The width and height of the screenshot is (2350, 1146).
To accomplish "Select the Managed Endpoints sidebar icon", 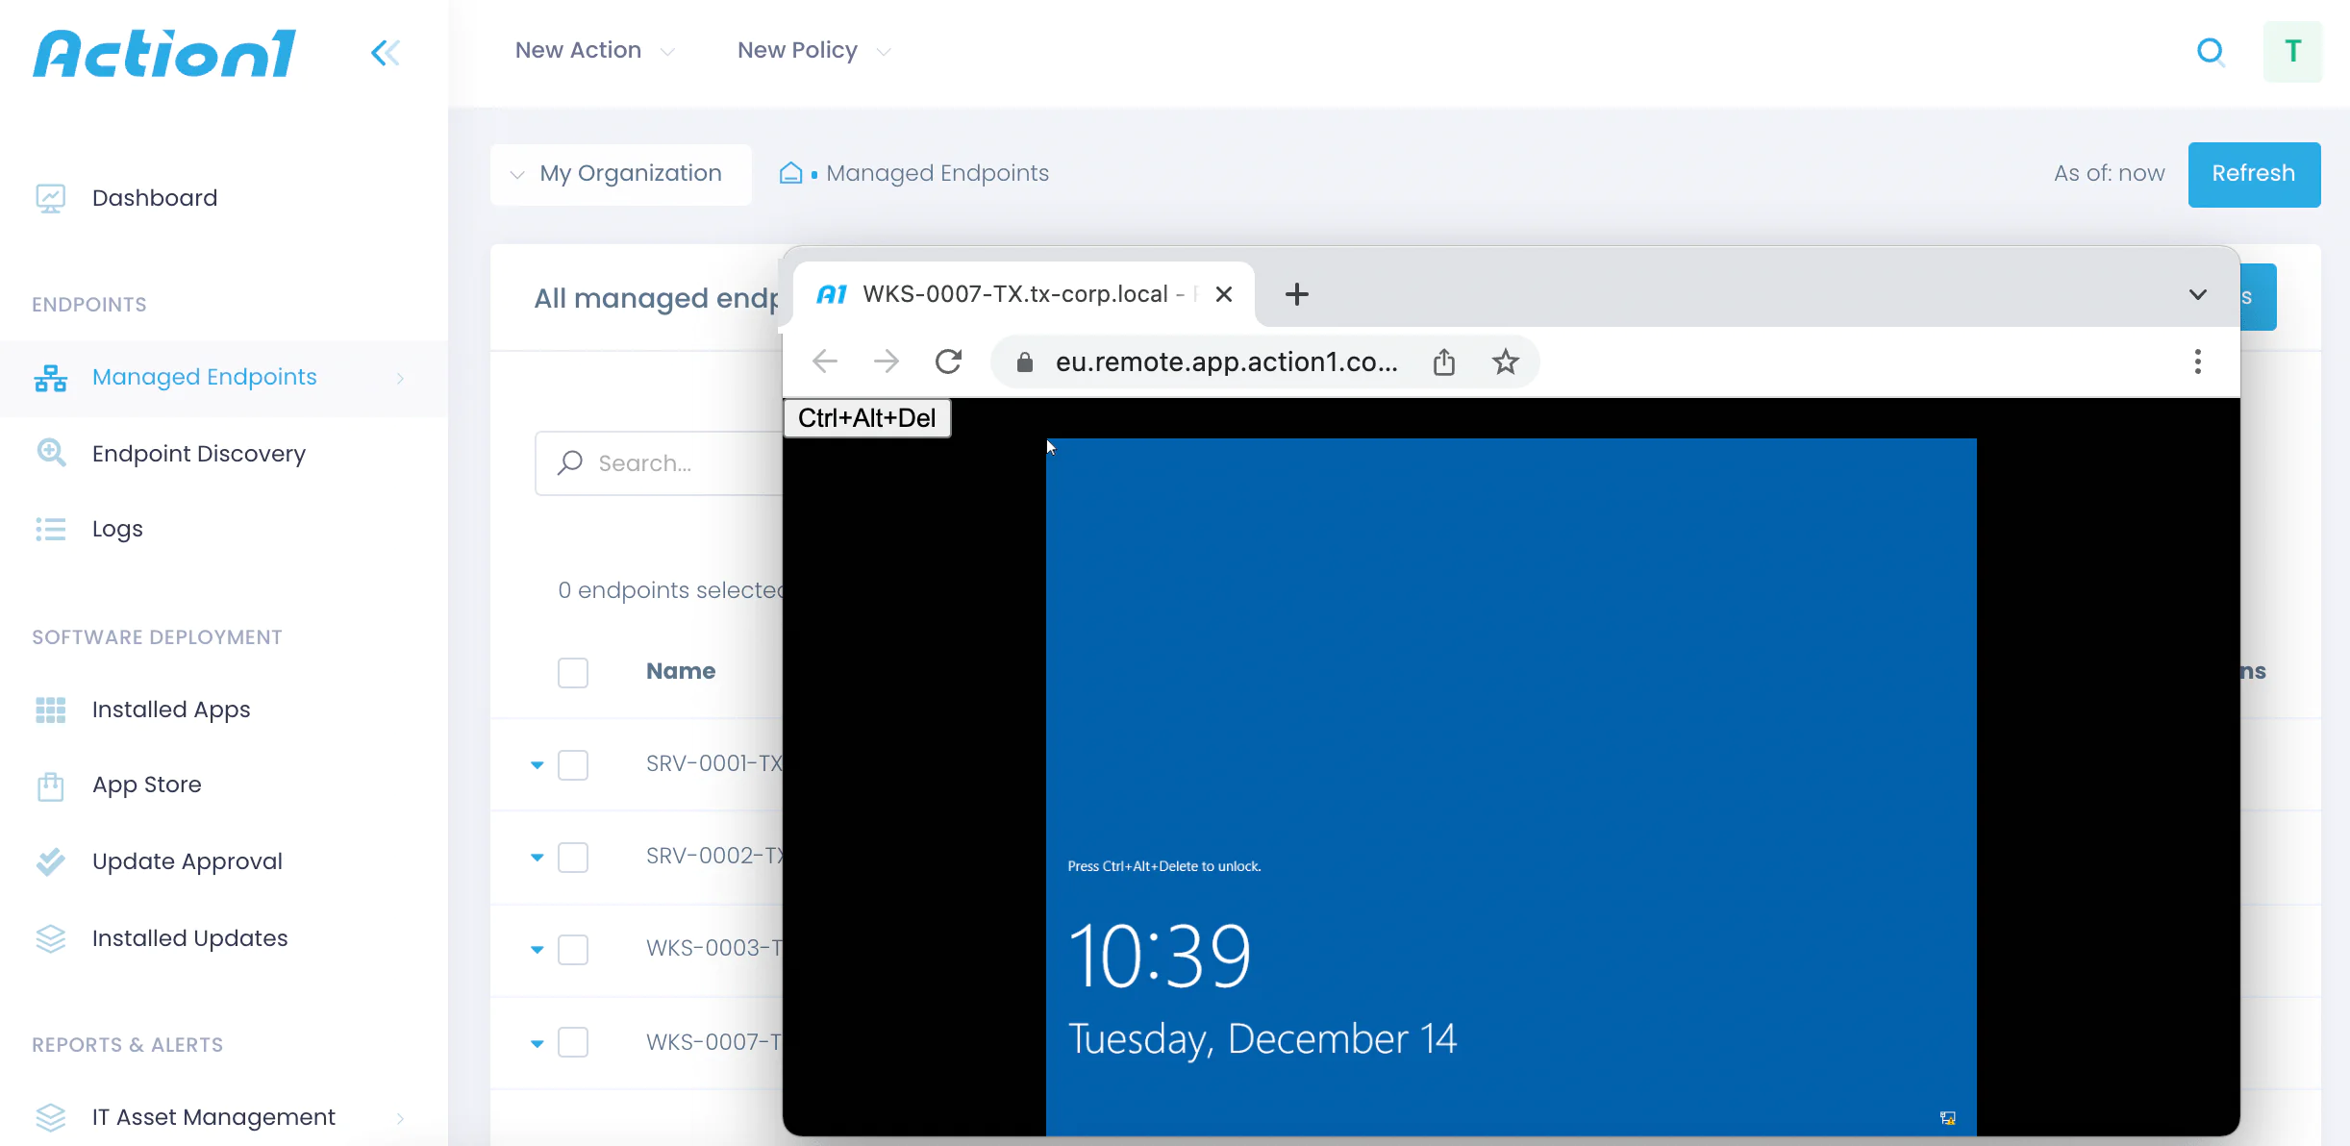I will click(50, 377).
